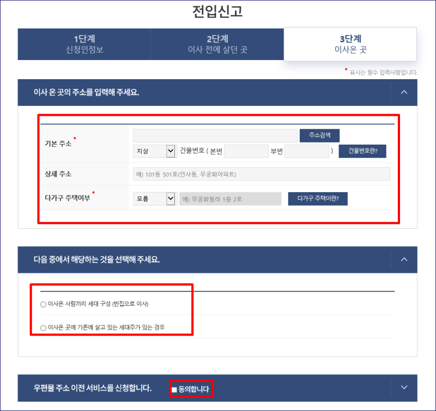
Task: Click the 본번 building number field
Action: tap(246, 151)
